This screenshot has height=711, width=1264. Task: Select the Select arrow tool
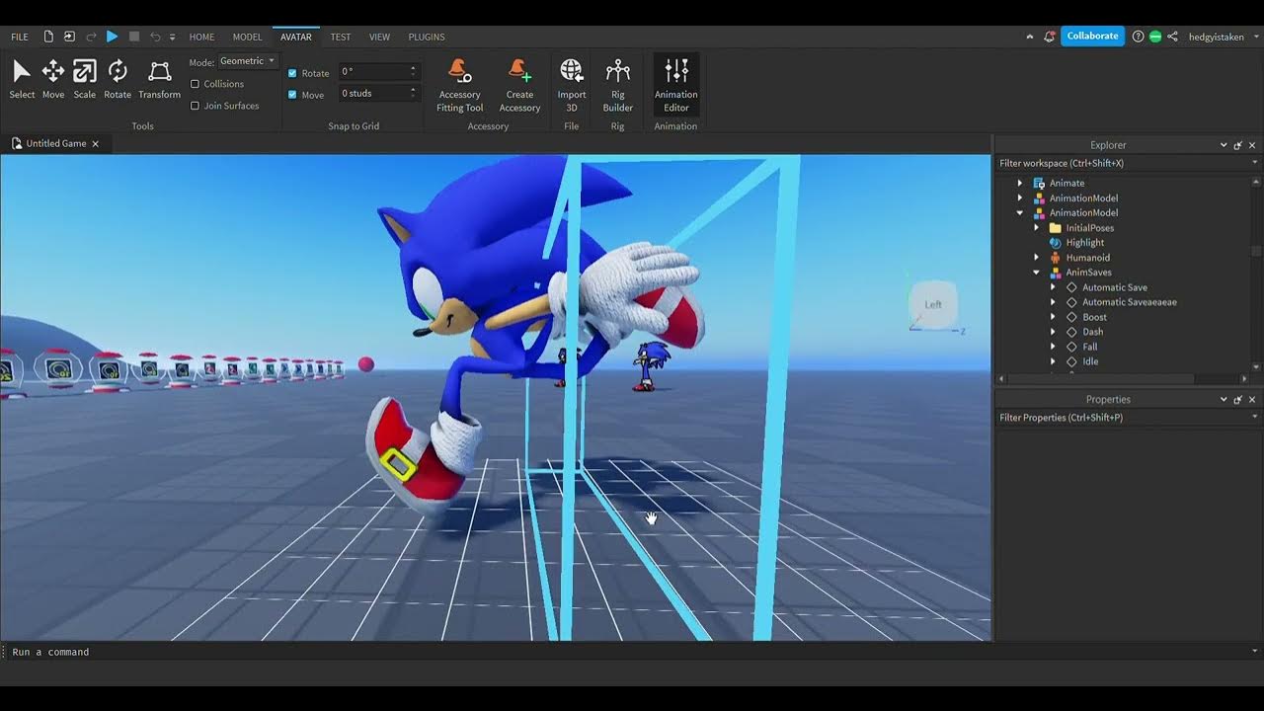[22, 79]
